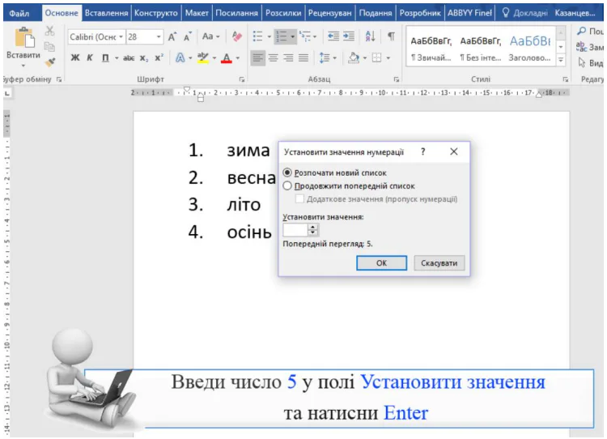
Task: Tick the 'Додаткове значення' checkbox
Action: tap(300, 198)
